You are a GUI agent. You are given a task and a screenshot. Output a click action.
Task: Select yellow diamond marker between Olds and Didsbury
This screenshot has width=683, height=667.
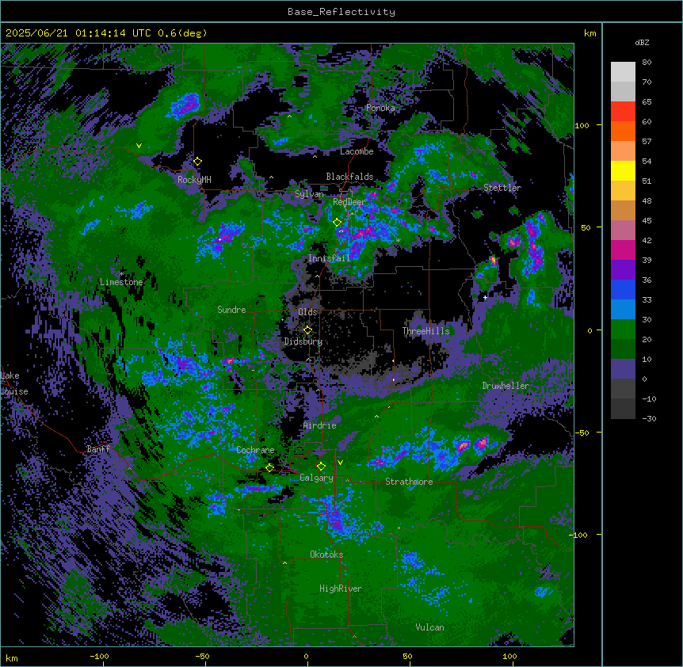[307, 330]
